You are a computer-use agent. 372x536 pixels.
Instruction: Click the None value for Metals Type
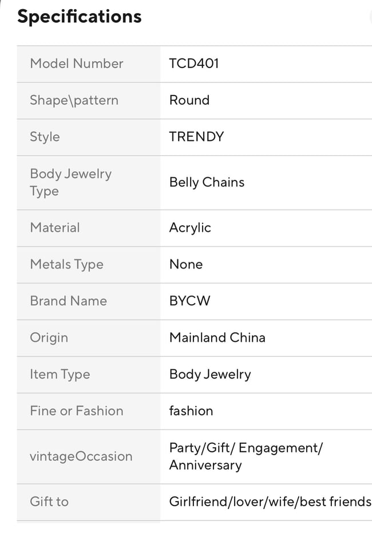[186, 264]
